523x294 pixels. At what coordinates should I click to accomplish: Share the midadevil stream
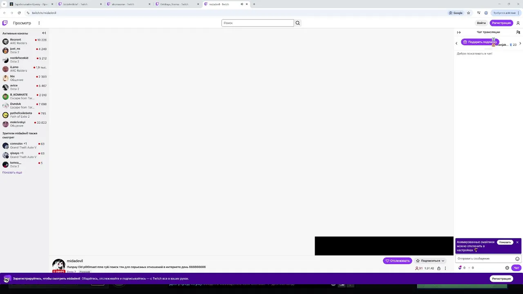439,268
